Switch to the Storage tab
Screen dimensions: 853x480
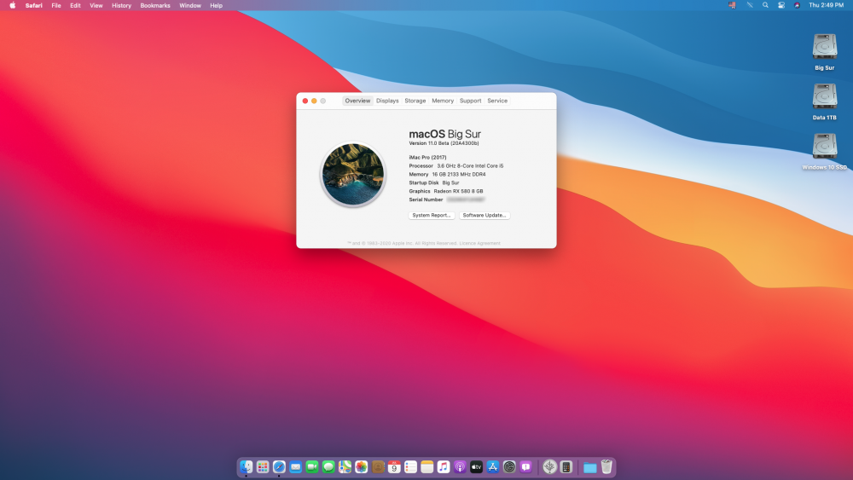[x=415, y=101]
